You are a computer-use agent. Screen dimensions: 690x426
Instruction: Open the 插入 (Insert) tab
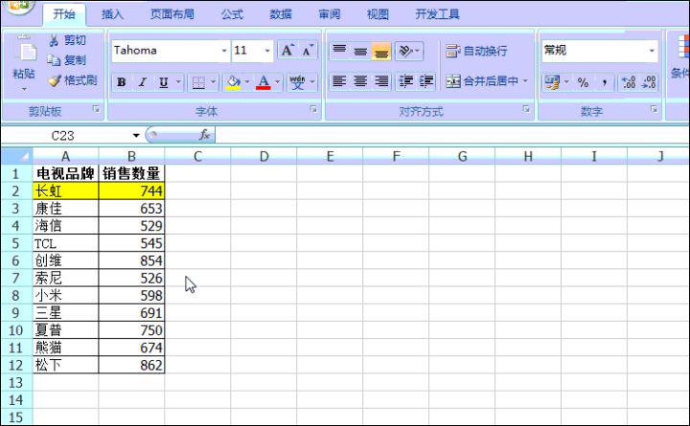(112, 14)
